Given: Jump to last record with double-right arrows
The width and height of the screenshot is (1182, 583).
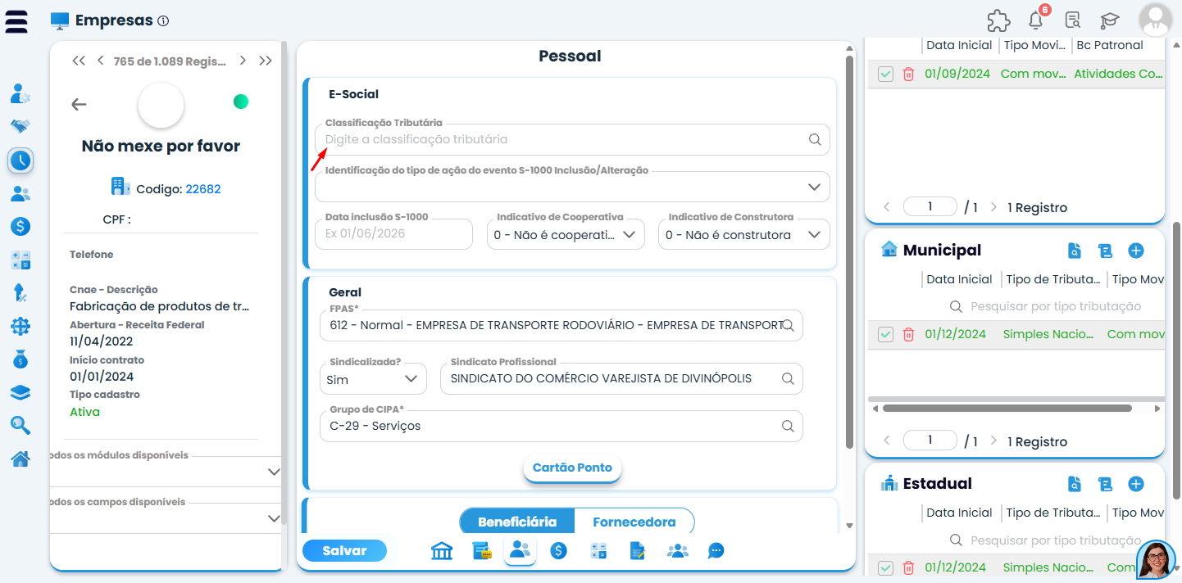Looking at the screenshot, I should pyautogui.click(x=266, y=61).
